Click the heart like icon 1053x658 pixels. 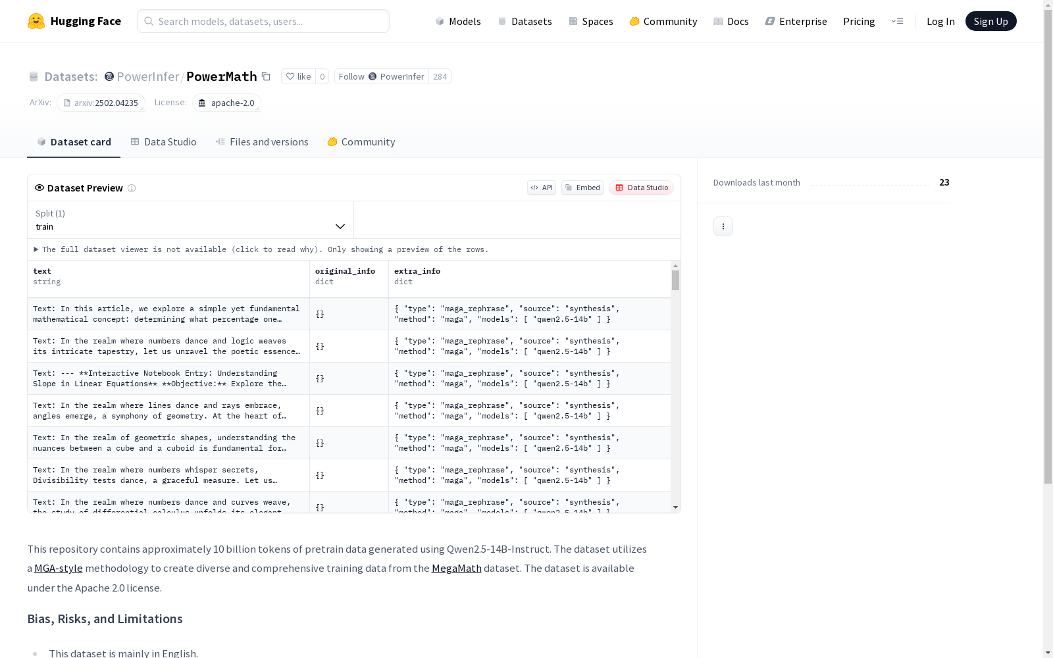290,76
